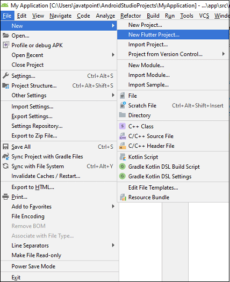Expand the Line Separators submenu arrow
The image size is (230, 282).
pos(113,245)
